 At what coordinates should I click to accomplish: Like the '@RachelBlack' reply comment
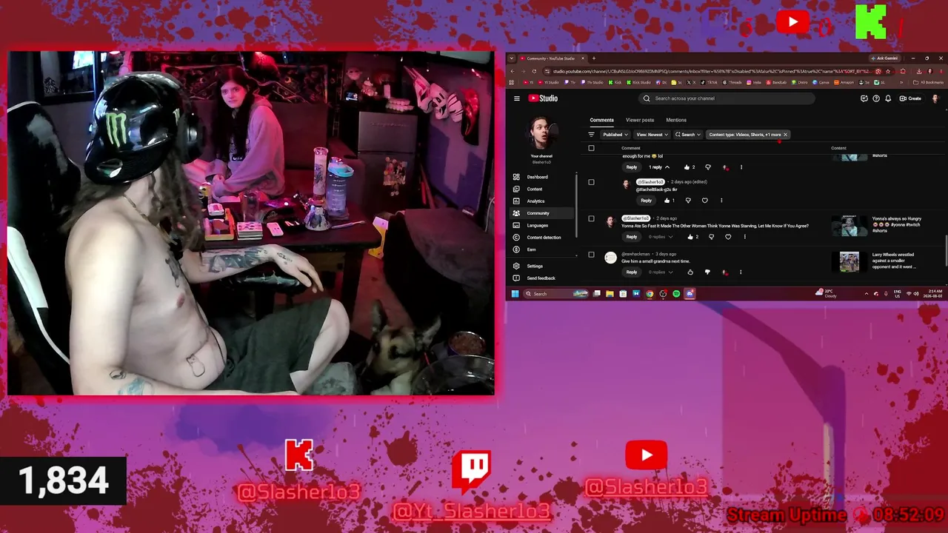click(x=667, y=201)
